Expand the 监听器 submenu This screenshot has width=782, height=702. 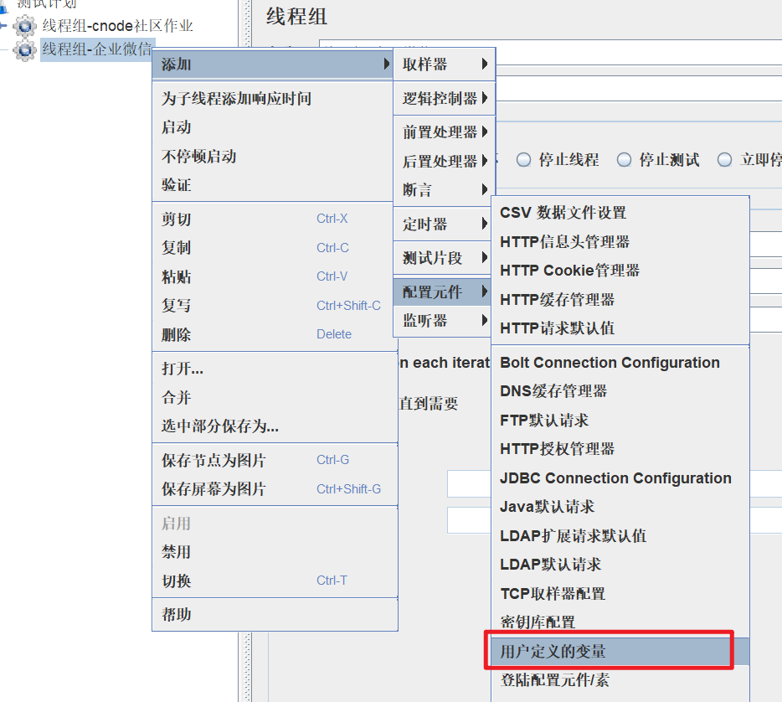(442, 321)
